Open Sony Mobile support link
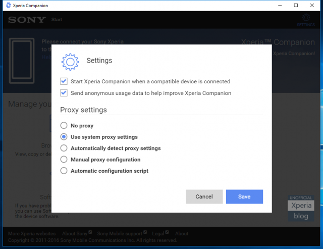Image resolution: width=323 pixels, height=249 pixels. coord(120,233)
